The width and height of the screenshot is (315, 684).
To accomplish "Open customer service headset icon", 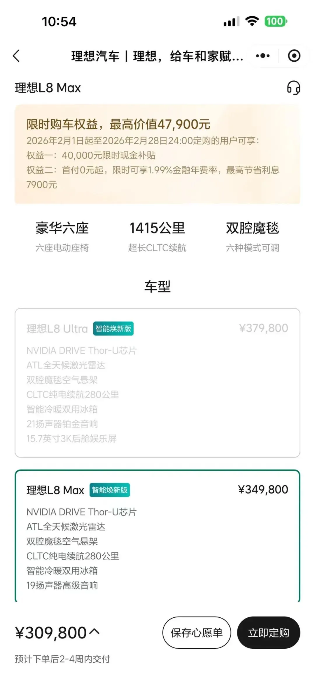I will click(293, 88).
